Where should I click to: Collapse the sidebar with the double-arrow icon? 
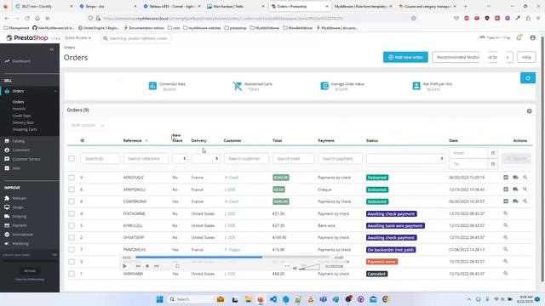tap(51, 49)
